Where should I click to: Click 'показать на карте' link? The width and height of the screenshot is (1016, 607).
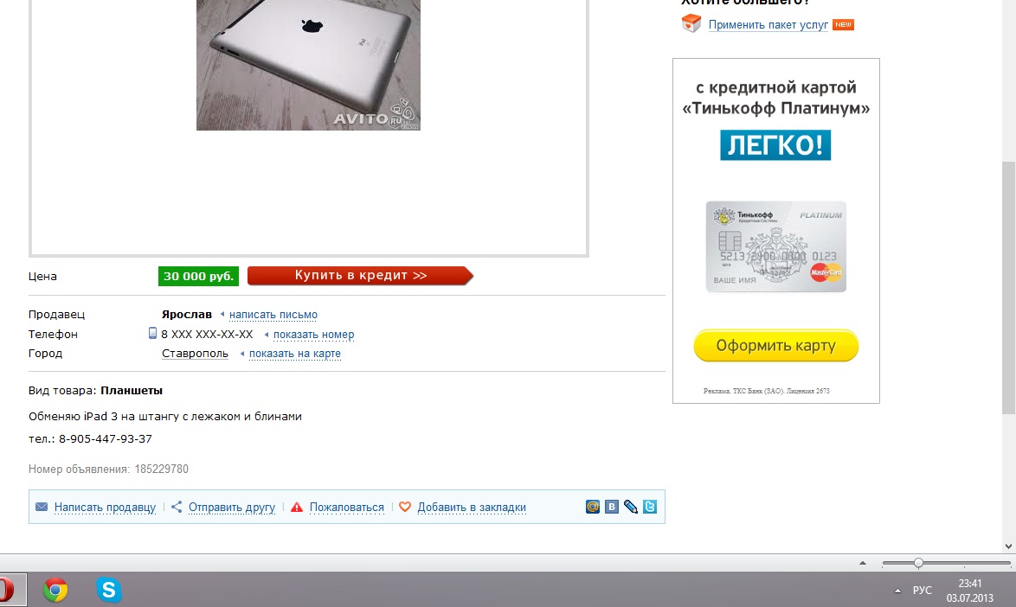point(295,354)
